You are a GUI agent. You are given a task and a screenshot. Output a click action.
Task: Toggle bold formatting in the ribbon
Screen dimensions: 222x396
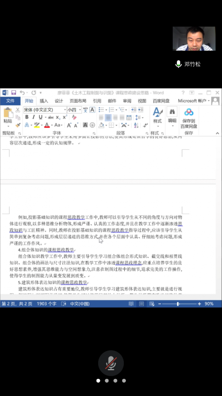coord(27,117)
